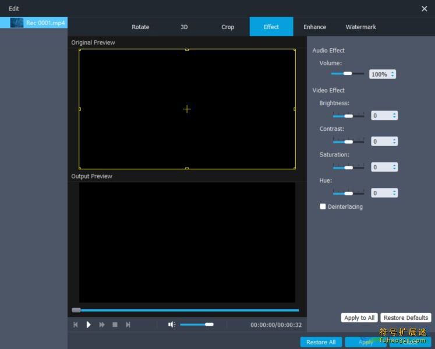Viewport: 435px width, 349px height.
Task: Stop the video playback
Action: [x=115, y=325]
